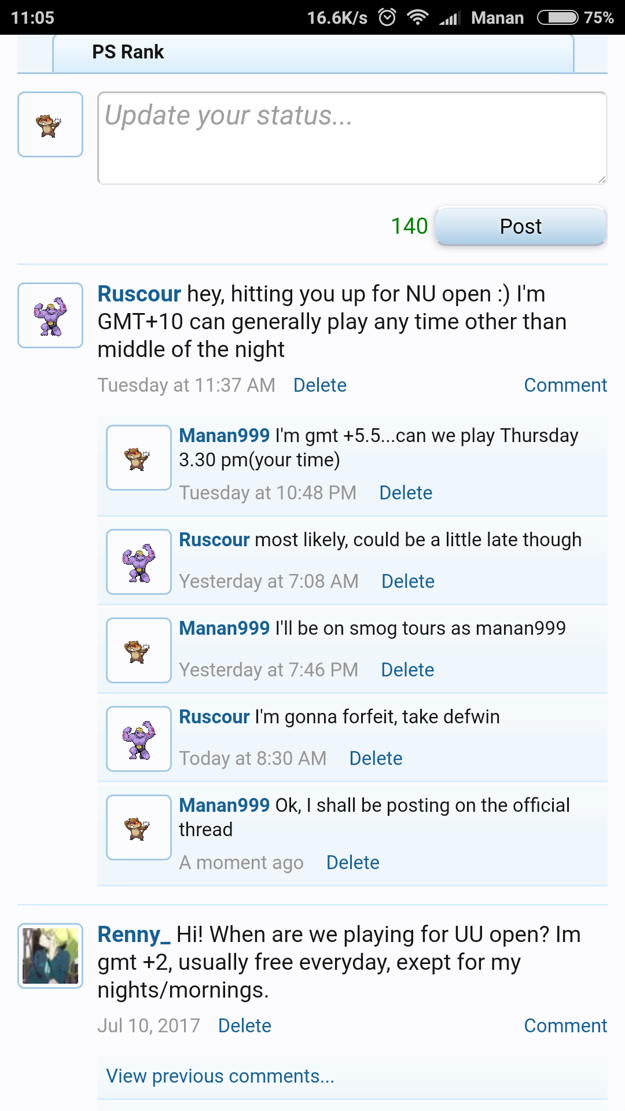The width and height of the screenshot is (625, 1111).
Task: Tap Renny_'s profile picture
Action: click(x=50, y=956)
